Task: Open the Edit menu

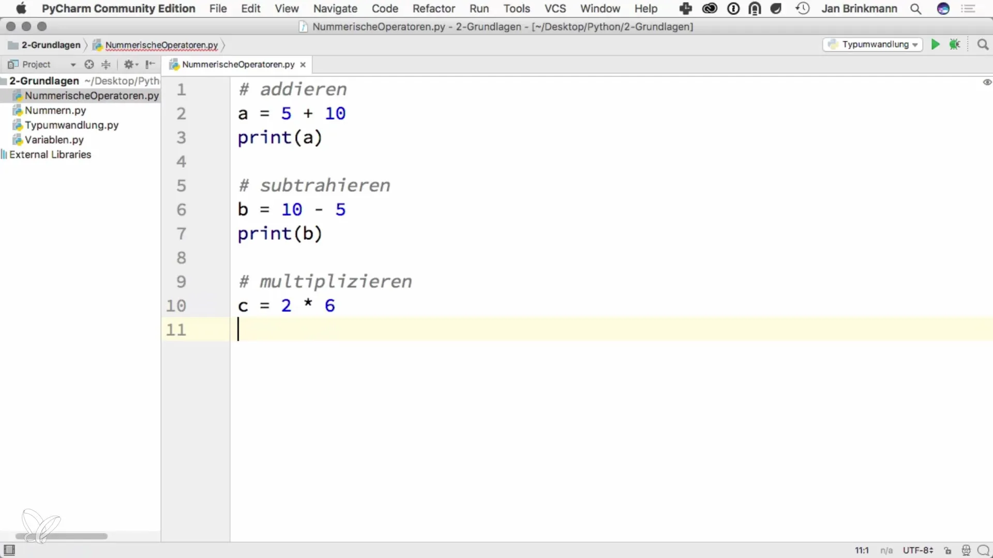Action: (251, 9)
